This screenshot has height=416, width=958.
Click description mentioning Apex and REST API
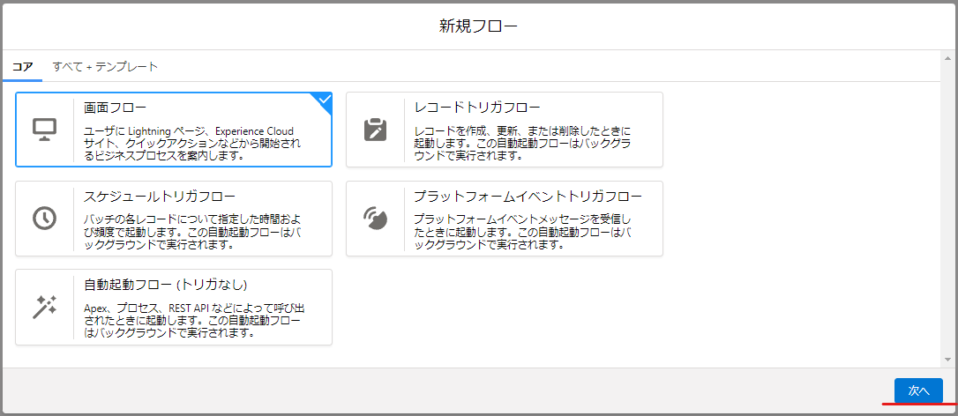coord(196,320)
